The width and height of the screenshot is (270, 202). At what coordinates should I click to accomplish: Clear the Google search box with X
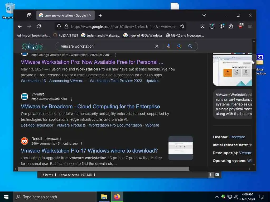coord(157,46)
